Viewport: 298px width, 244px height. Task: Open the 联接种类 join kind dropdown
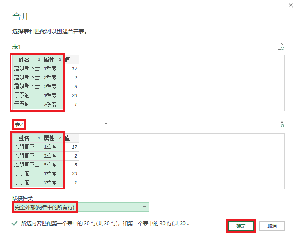pyautogui.click(x=81, y=207)
